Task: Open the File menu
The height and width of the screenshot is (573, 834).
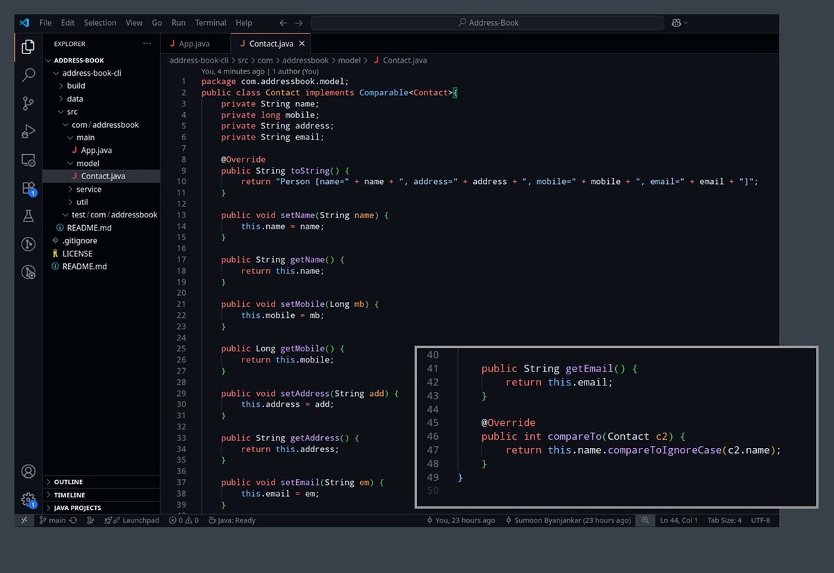Action: [x=45, y=23]
